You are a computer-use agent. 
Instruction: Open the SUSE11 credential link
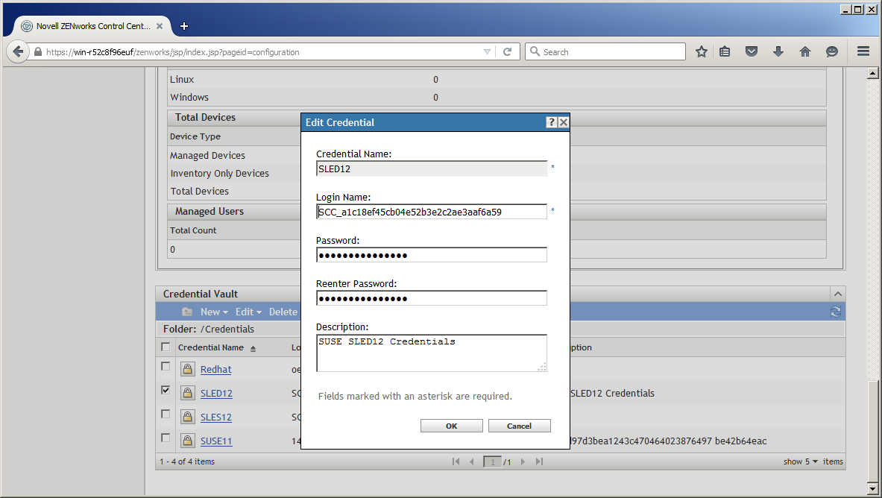(x=216, y=441)
